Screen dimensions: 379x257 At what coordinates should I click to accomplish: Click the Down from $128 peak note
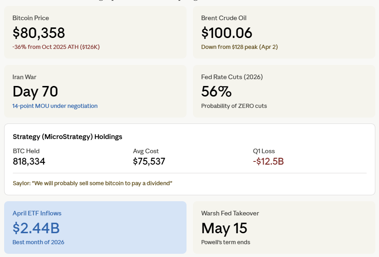pyautogui.click(x=240, y=47)
